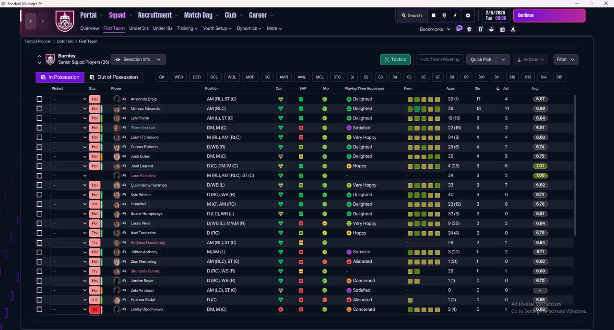Open the calendar icon in bookmarks bar
Image resolution: width=614 pixels, height=330 pixels.
pyautogui.click(x=502, y=29)
